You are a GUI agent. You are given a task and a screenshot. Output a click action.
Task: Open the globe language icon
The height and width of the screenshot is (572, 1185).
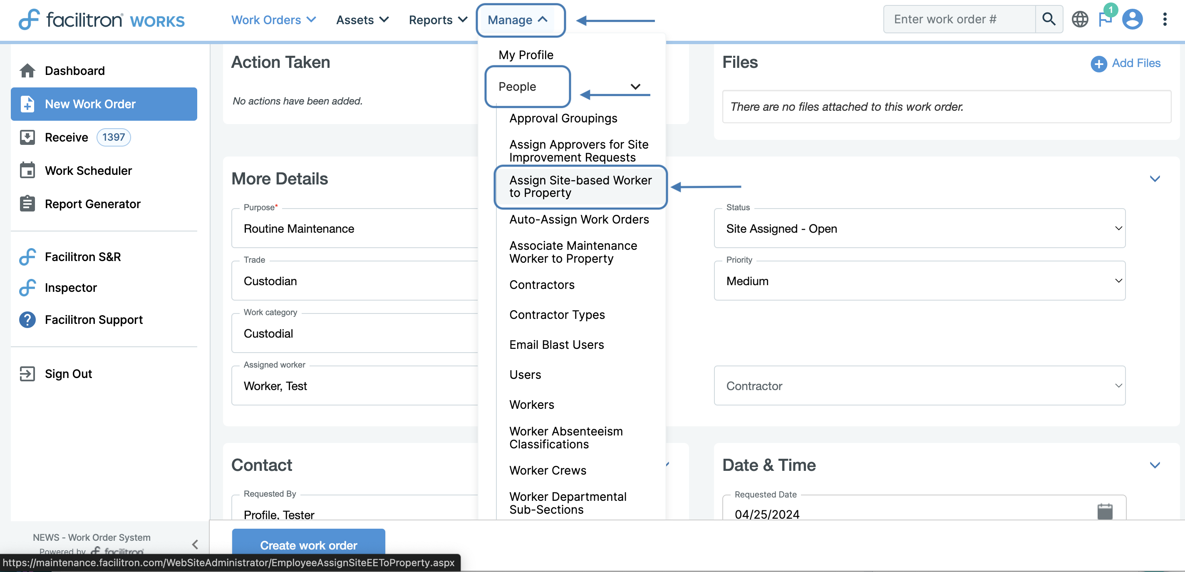click(1079, 19)
